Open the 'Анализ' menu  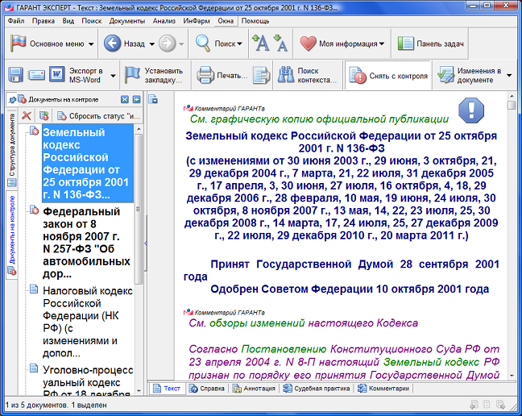[164, 20]
